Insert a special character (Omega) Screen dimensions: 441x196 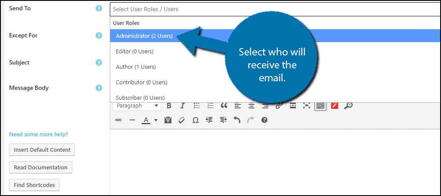click(196, 120)
